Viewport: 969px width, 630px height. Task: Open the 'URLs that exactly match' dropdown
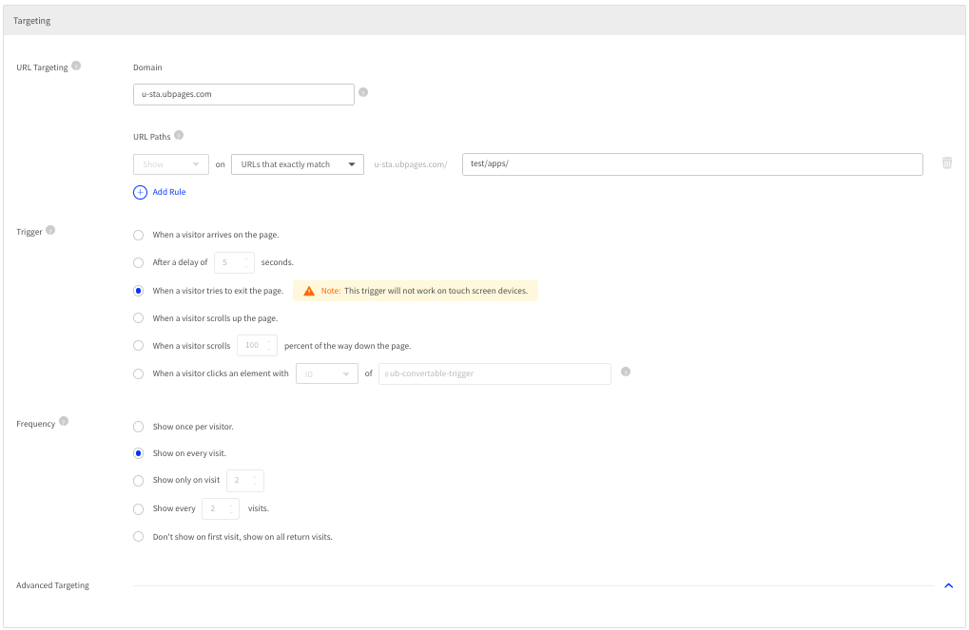click(297, 164)
